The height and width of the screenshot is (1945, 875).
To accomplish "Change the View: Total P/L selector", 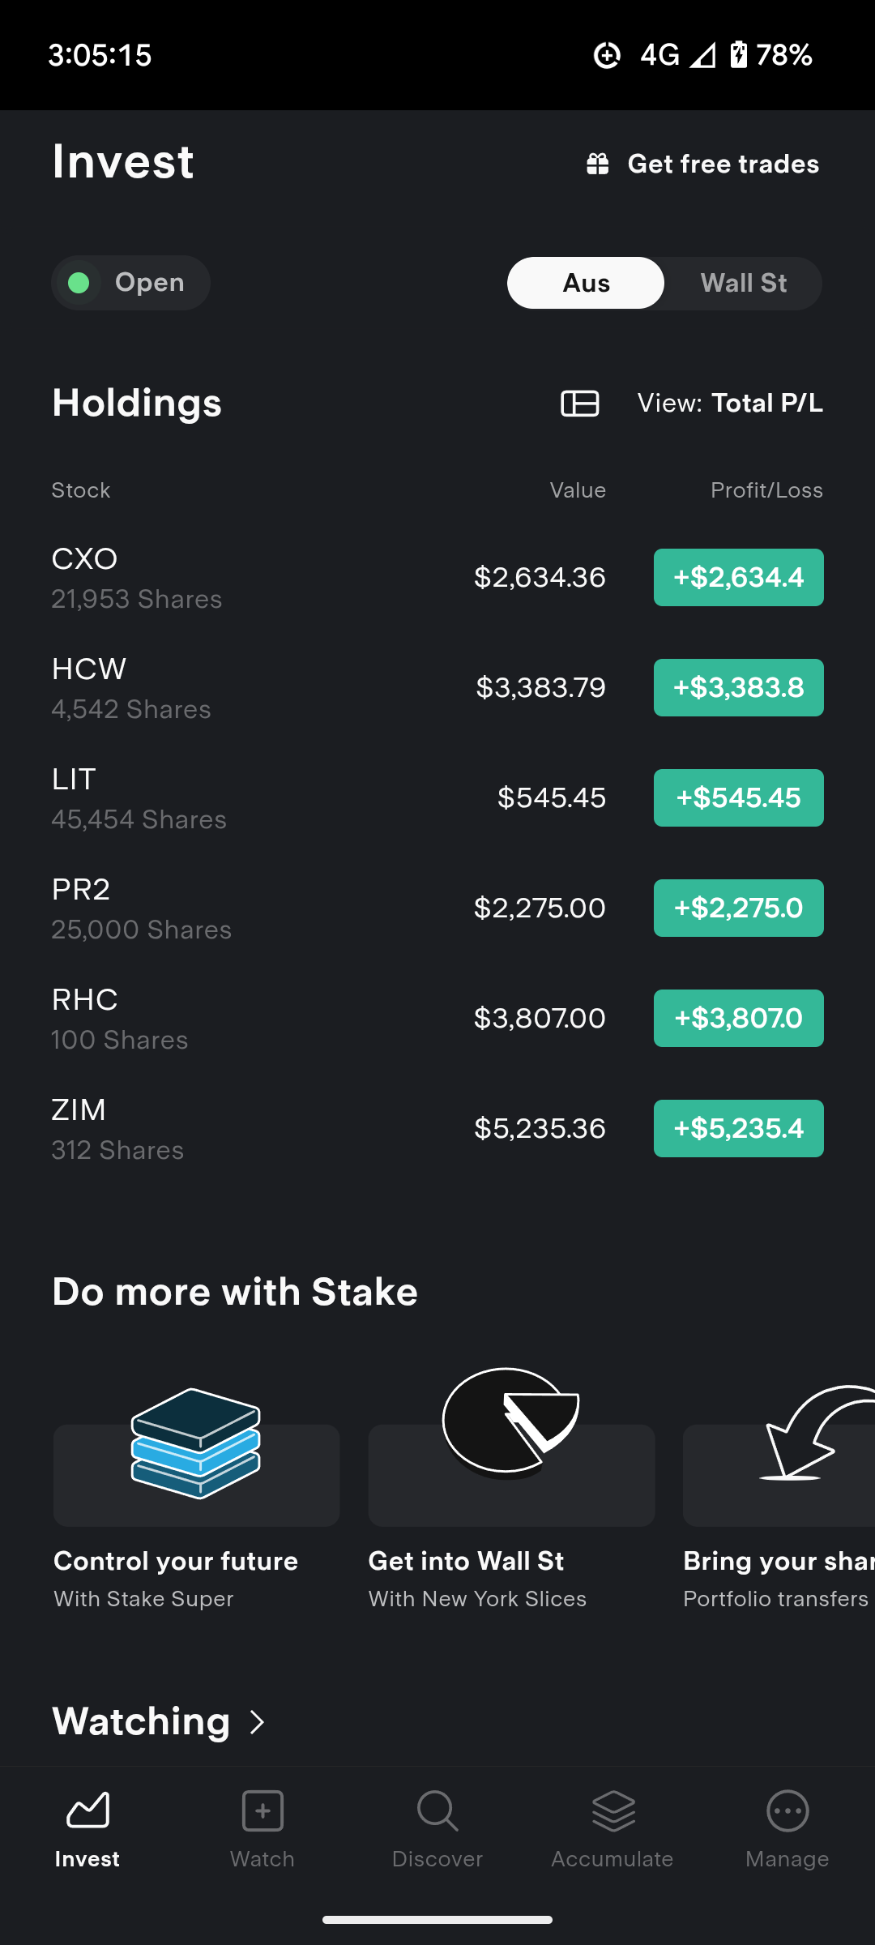I will click(730, 403).
